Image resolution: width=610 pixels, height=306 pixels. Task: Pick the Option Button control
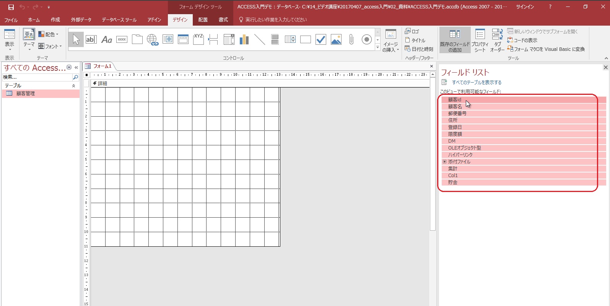coord(366,39)
